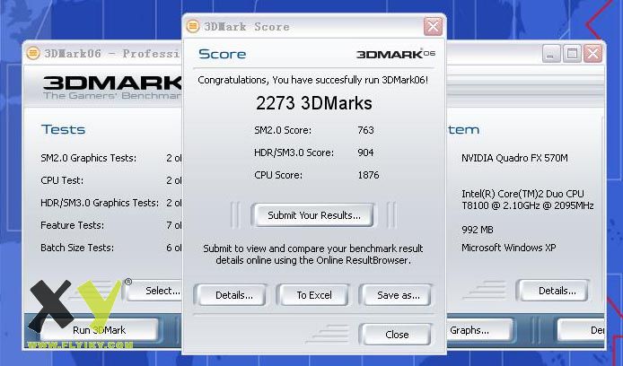Viewport: 623px width, 366px height.
Task: Click Submit Your Results button
Action: (x=312, y=215)
